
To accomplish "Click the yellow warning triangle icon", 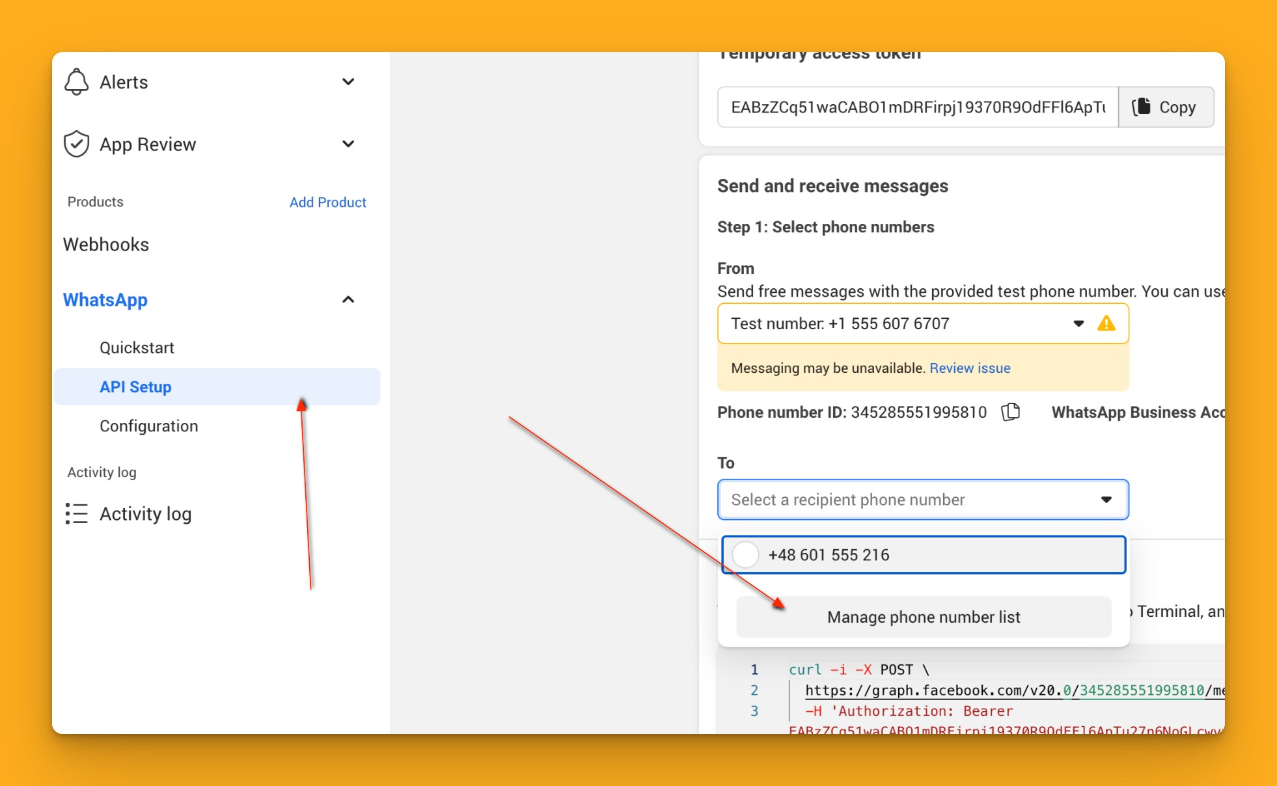I will 1106,323.
